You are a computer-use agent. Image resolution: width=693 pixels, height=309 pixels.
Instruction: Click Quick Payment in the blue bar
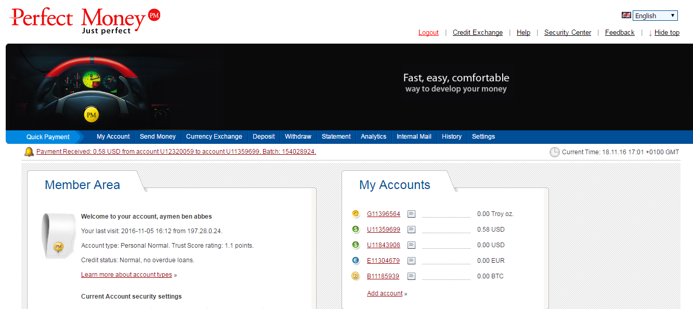tap(48, 137)
